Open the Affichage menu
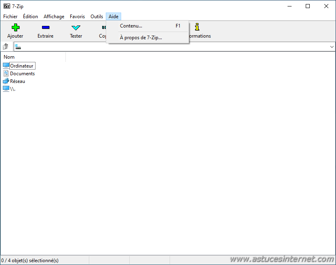Viewport: 336px width, 265px height. (54, 17)
